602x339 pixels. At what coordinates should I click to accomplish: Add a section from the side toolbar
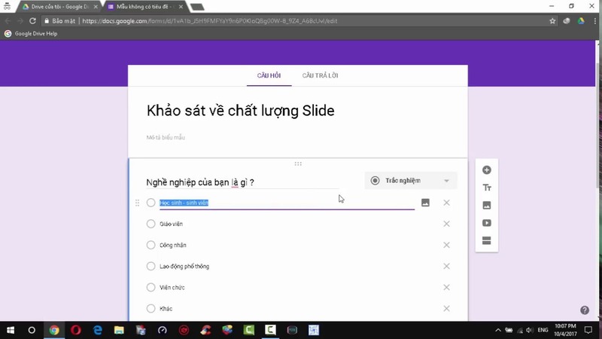[487, 241]
